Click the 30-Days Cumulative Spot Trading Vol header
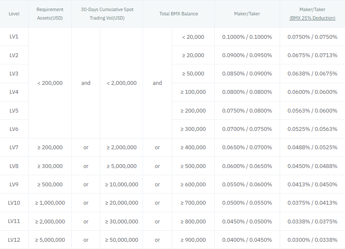 tap(107, 13)
